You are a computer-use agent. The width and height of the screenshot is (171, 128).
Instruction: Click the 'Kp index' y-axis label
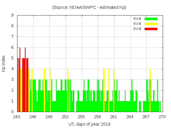[4, 63]
